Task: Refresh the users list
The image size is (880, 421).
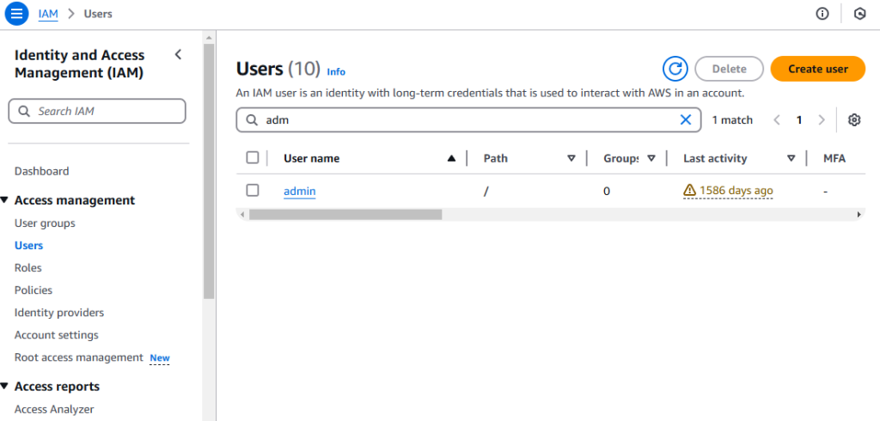Action: 675,69
